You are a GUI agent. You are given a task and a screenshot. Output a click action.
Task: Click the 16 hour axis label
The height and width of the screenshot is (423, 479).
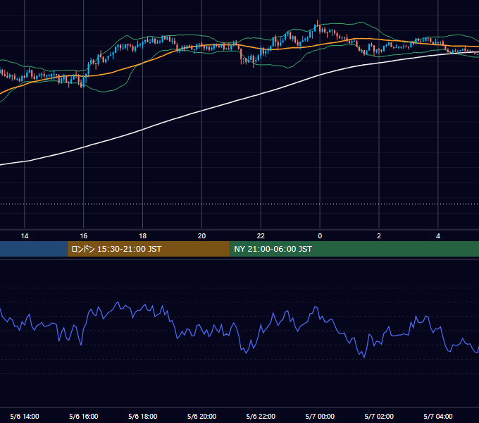point(83,236)
